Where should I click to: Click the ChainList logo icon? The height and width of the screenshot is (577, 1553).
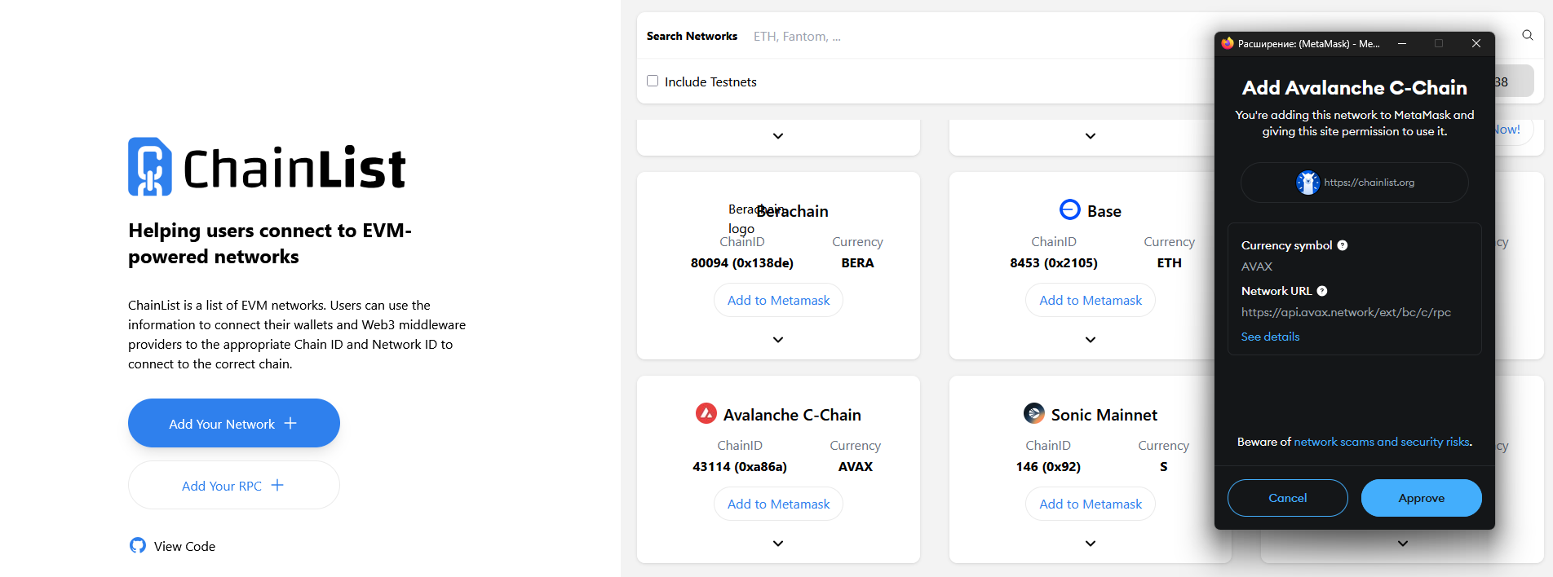150,166
